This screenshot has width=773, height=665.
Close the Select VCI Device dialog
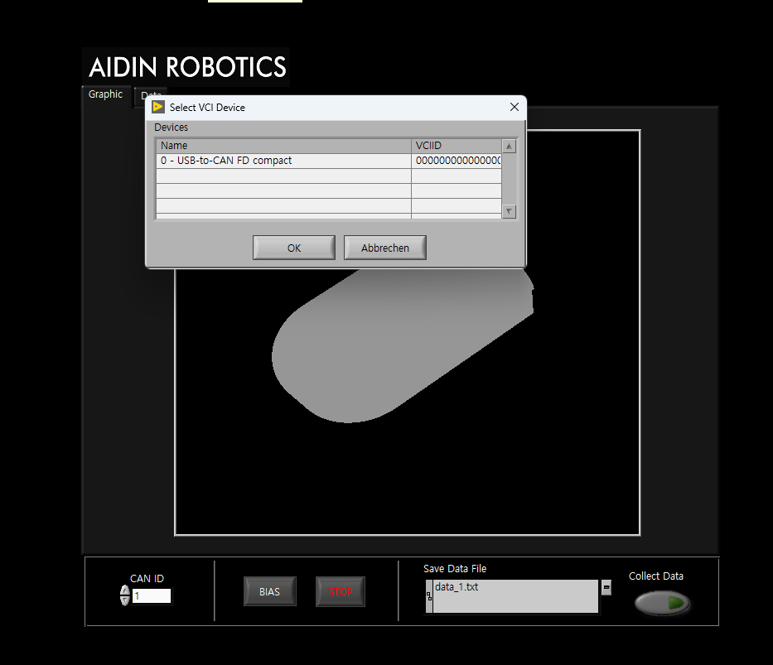515,107
